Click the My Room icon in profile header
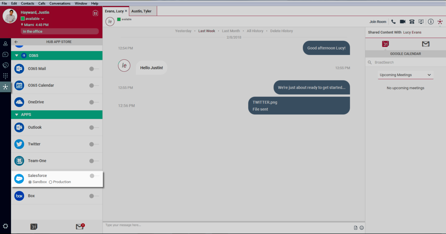This screenshot has height=234, width=446. click(x=95, y=13)
